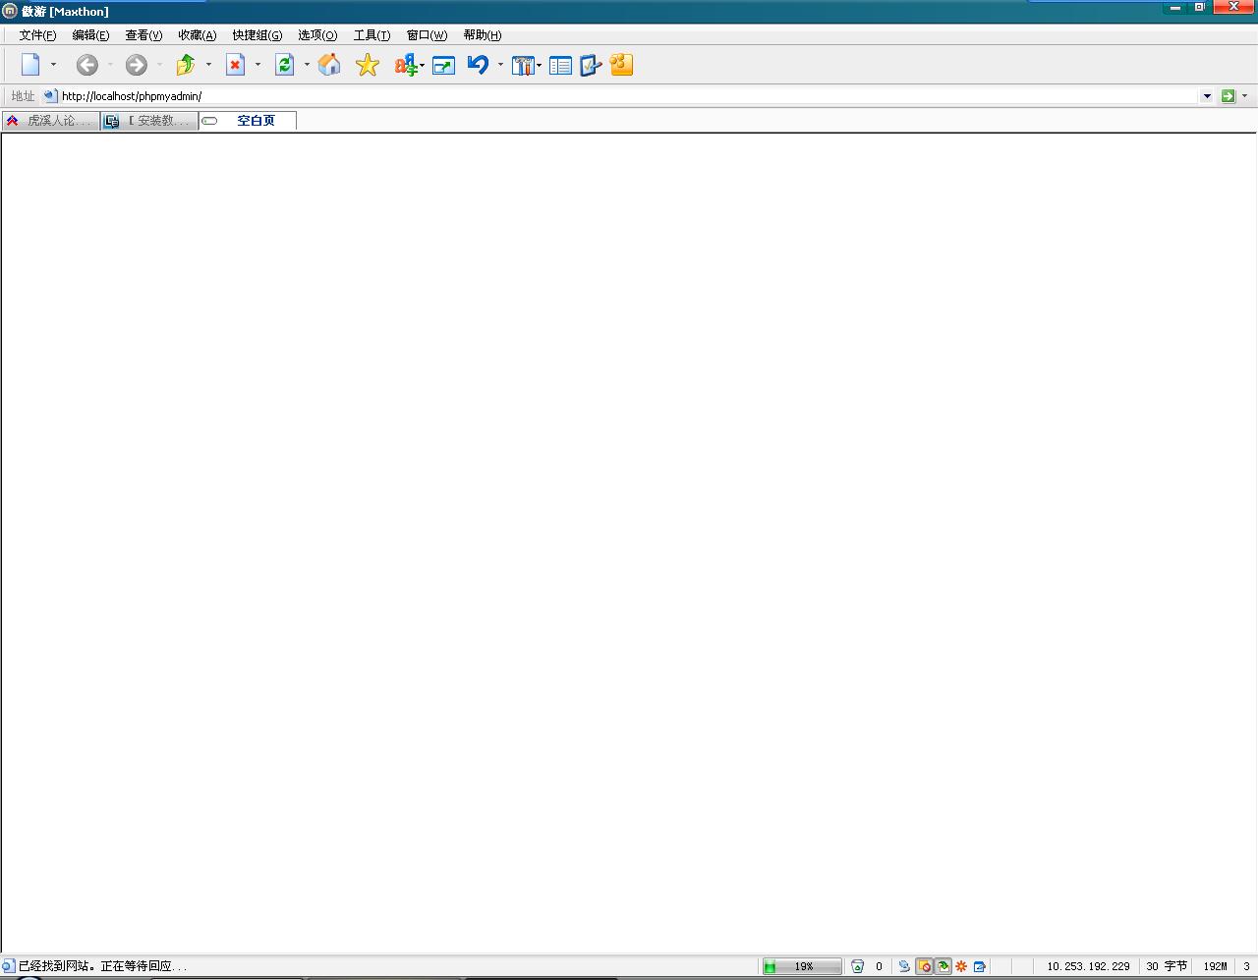Click the orange blocks icon ending the toolbar
This screenshot has width=1258, height=980.
tap(621, 65)
